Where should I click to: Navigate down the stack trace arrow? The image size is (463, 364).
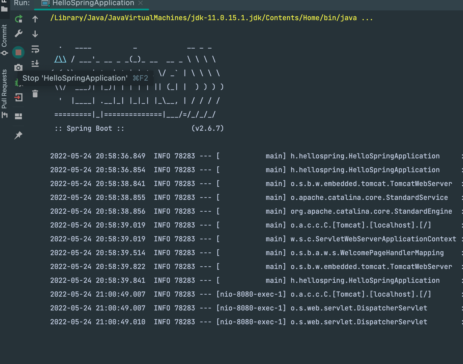[35, 34]
